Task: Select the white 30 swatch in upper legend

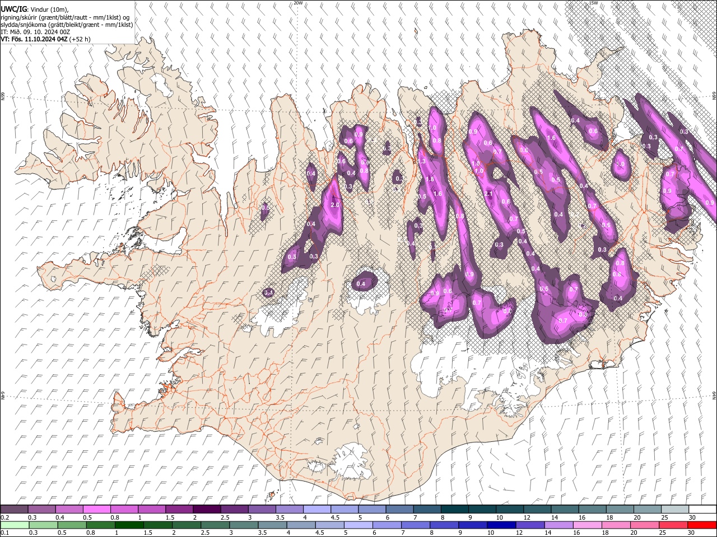Action: [x=702, y=510]
